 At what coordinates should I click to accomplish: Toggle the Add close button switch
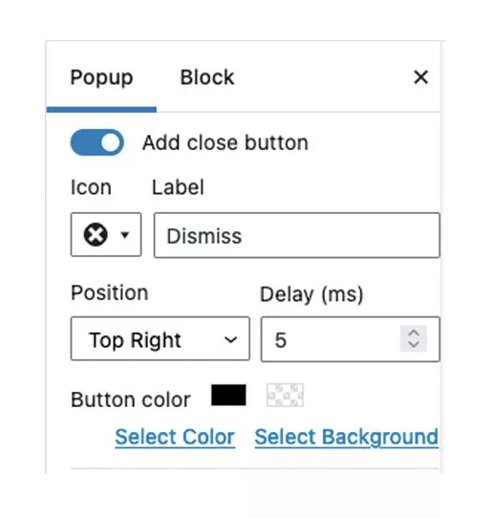click(x=97, y=142)
